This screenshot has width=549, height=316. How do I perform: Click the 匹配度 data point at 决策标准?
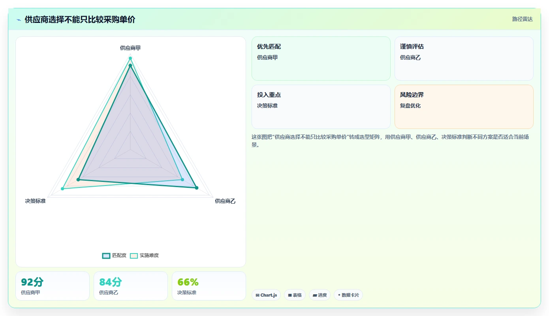78,180
